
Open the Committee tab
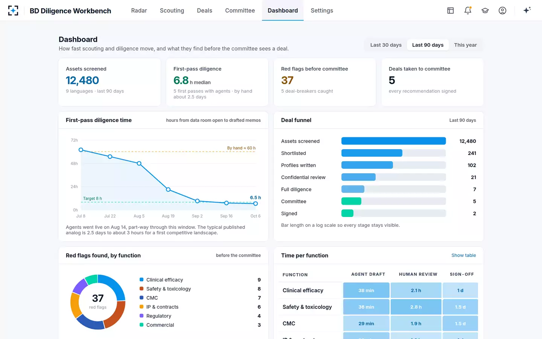[x=240, y=11]
